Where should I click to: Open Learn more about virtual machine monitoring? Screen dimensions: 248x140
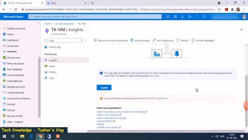(x=122, y=112)
